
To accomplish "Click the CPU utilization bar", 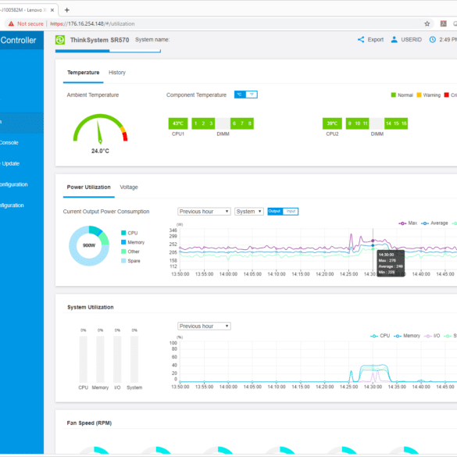I will point(83,359).
